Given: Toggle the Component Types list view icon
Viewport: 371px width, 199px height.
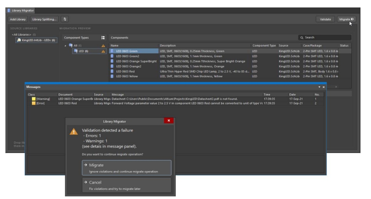Looking at the screenshot, I should (x=103, y=38).
